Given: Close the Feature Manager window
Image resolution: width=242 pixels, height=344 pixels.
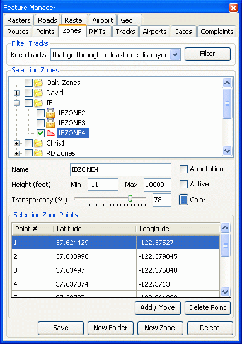Looking at the screenshot, I should click(x=233, y=8).
